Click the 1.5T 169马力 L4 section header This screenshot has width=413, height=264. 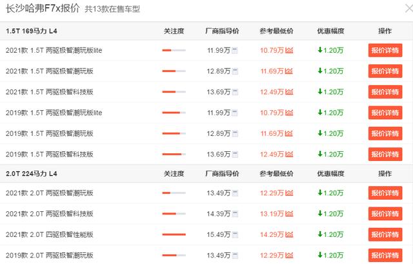click(x=32, y=31)
